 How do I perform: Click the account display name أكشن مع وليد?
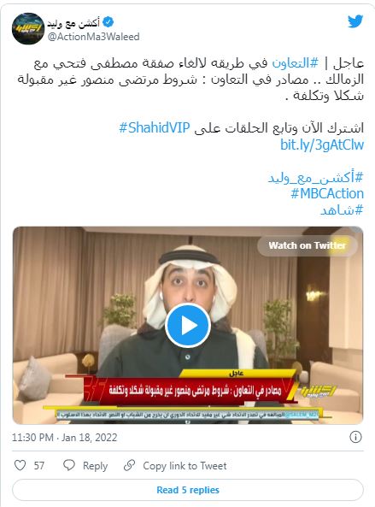pyautogui.click(x=73, y=23)
